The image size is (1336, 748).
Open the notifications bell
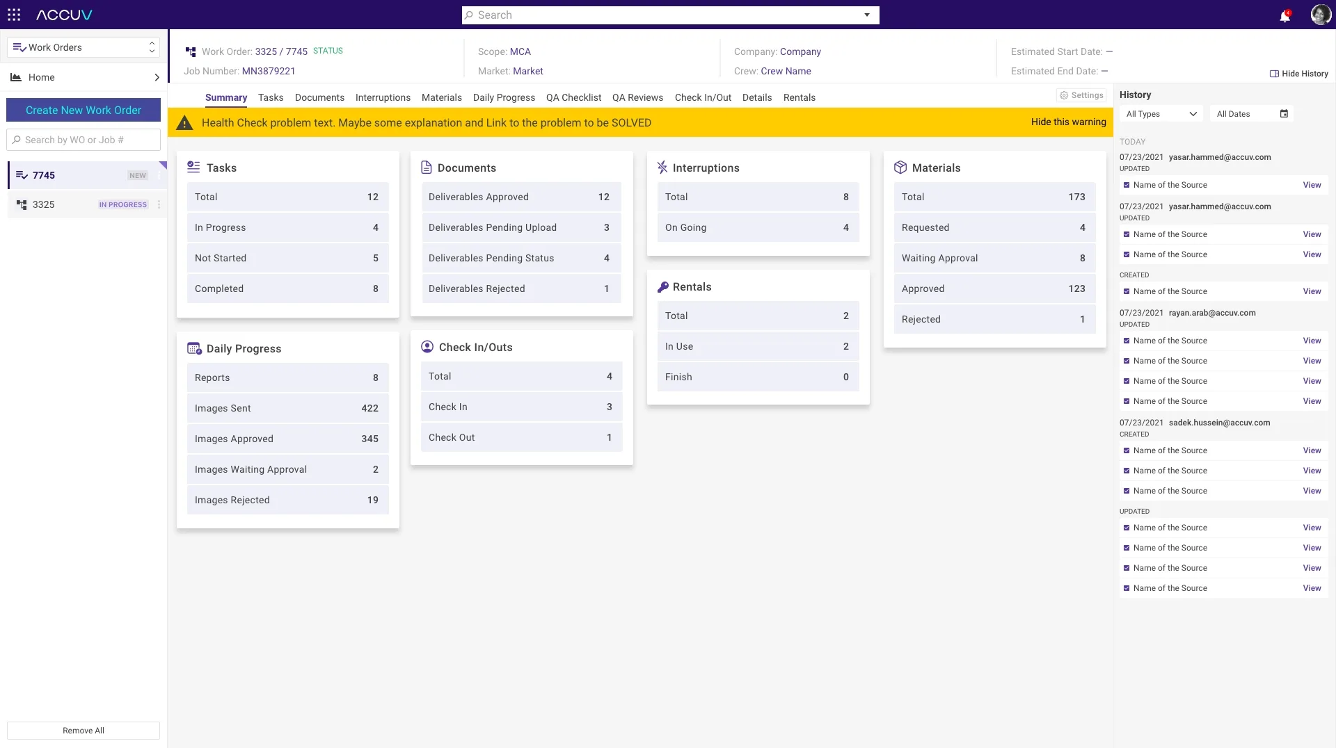tap(1285, 15)
